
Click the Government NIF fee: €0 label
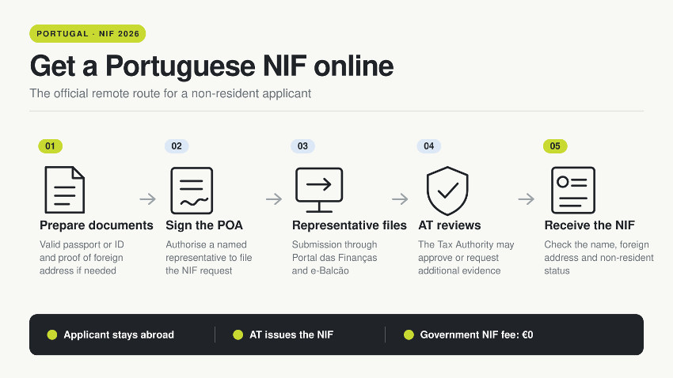pos(477,335)
